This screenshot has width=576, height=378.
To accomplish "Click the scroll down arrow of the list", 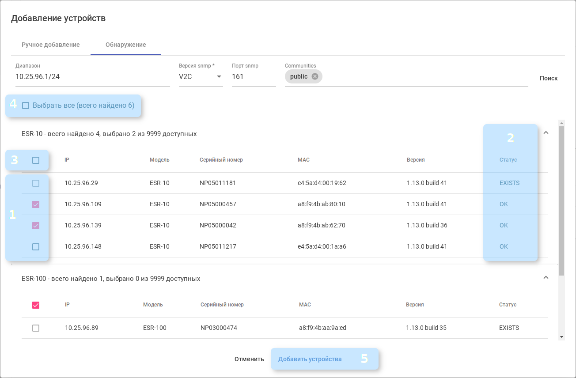I will point(561,337).
